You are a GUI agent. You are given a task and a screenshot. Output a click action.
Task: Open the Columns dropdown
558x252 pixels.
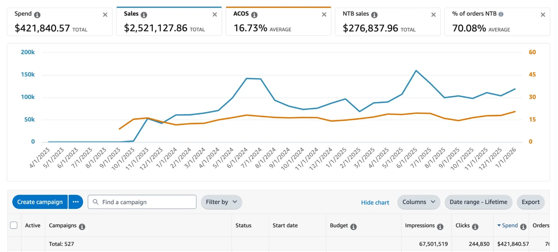[x=419, y=202]
